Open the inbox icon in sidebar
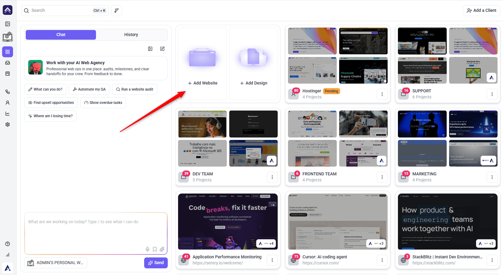This screenshot has width=503, height=275. click(8, 63)
